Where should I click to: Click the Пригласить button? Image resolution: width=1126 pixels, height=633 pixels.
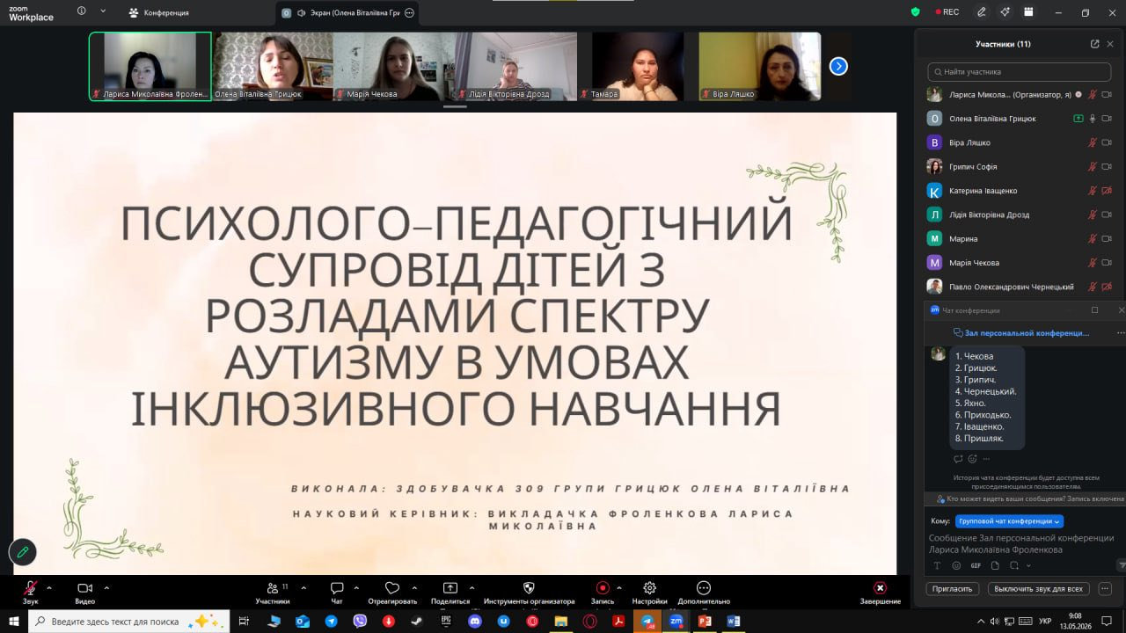coord(953,589)
